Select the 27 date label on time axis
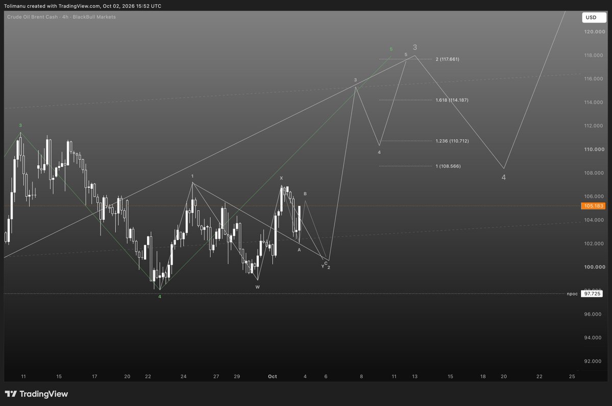The height and width of the screenshot is (406, 612). coord(216,377)
